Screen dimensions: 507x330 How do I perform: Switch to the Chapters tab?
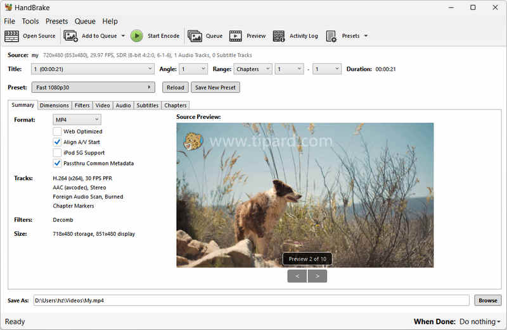[176, 106]
